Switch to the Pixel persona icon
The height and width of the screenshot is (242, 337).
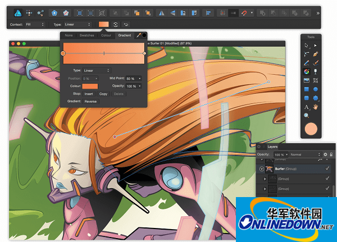tap(29, 13)
